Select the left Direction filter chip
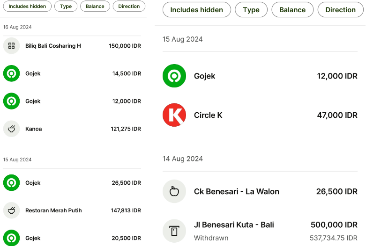This screenshot has height=246, width=366. pos(129,6)
